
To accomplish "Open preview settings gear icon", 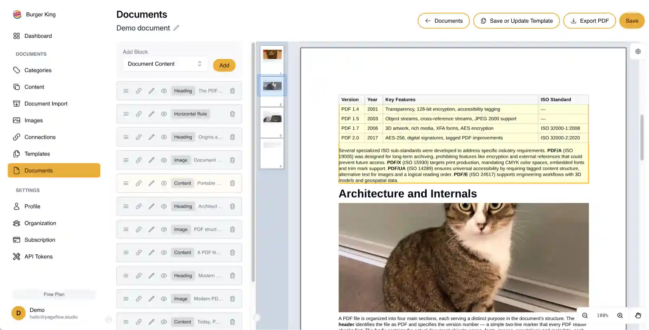I will pyautogui.click(x=638, y=51).
